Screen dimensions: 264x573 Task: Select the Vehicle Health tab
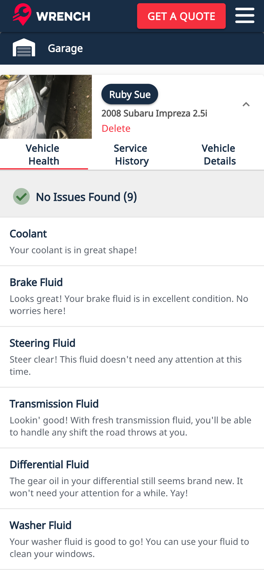44,155
